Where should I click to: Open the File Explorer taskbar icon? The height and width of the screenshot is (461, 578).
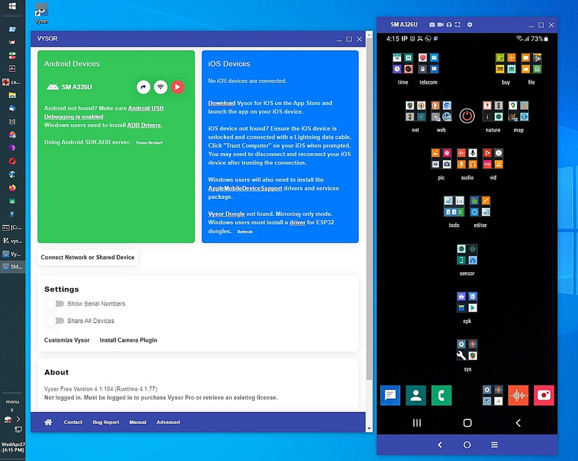pyautogui.click(x=12, y=95)
